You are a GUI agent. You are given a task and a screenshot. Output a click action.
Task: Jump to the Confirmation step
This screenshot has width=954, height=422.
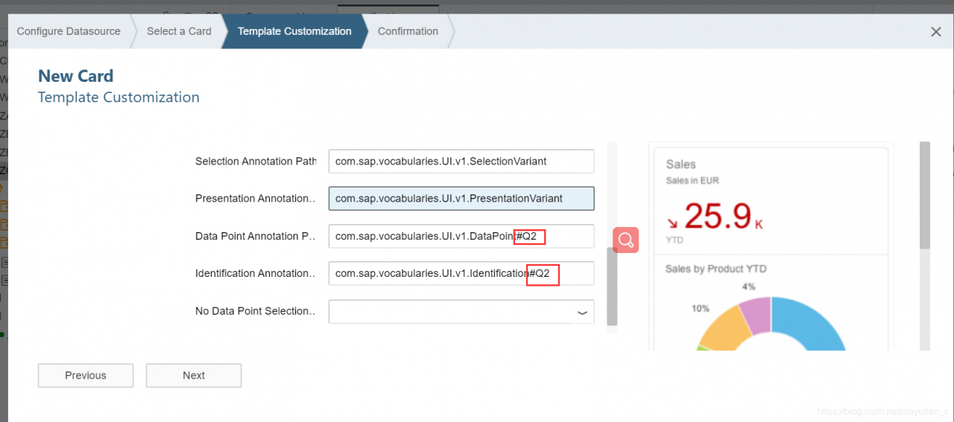[408, 31]
